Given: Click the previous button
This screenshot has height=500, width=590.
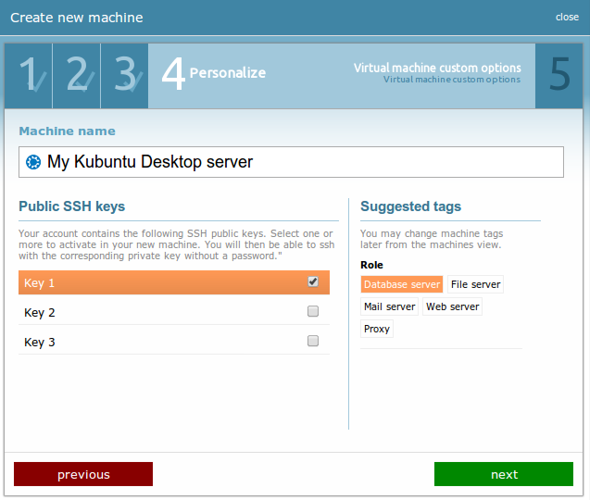Looking at the screenshot, I should (83, 474).
